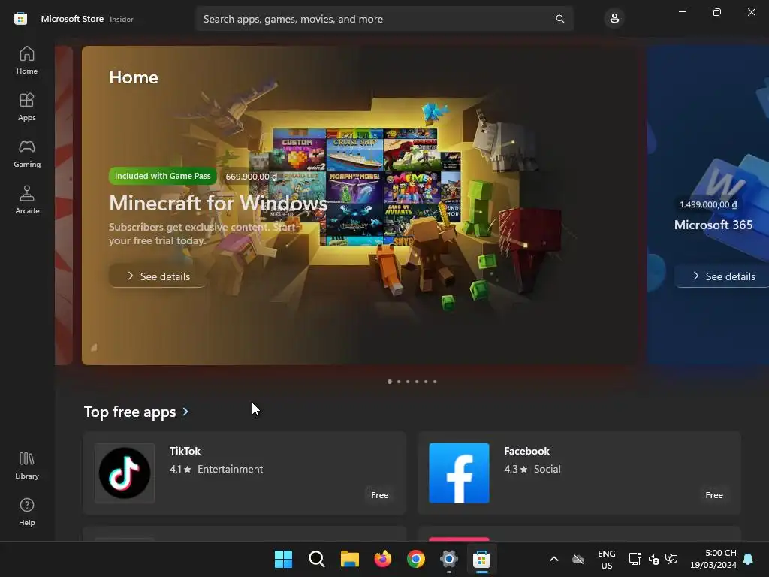Go to the Gaming section

[27, 153]
